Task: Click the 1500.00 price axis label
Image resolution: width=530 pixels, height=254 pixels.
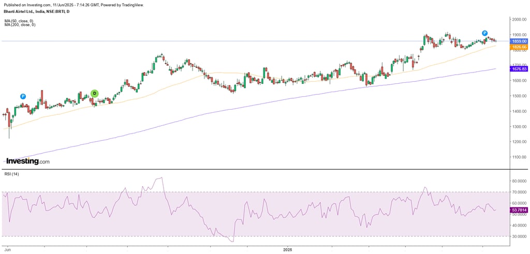Action: [520, 96]
